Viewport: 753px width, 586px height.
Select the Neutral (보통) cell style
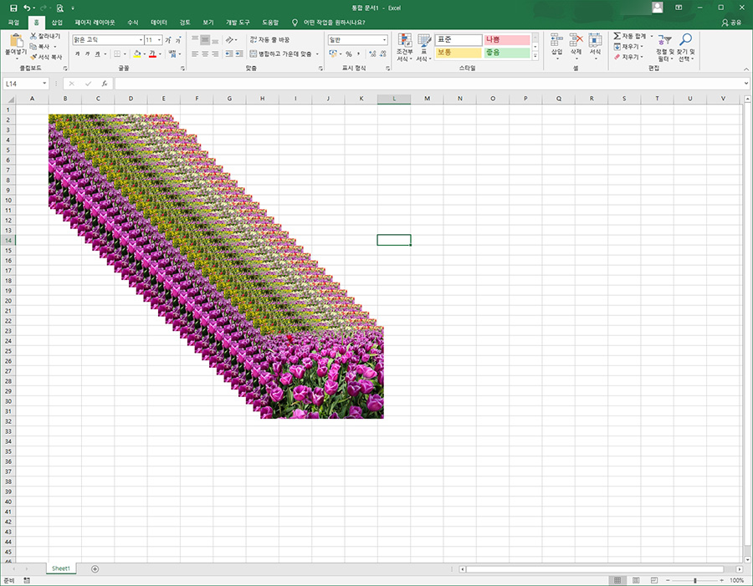click(x=458, y=53)
